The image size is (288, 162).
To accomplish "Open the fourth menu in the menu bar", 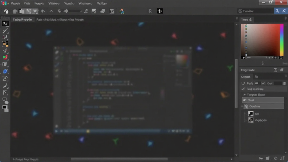I will (54, 3).
